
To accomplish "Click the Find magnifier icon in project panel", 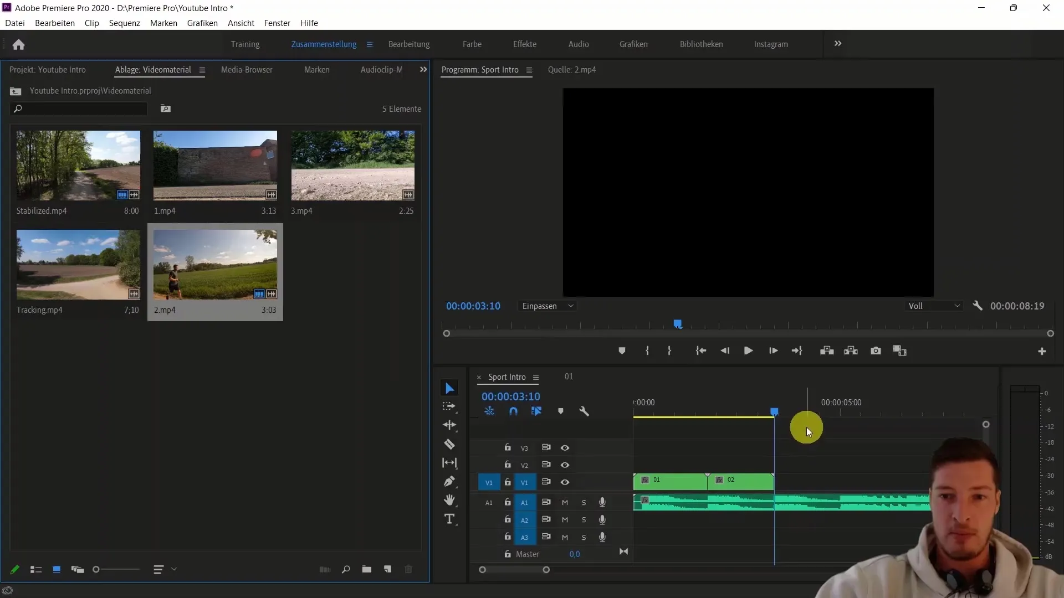I will 346,569.
